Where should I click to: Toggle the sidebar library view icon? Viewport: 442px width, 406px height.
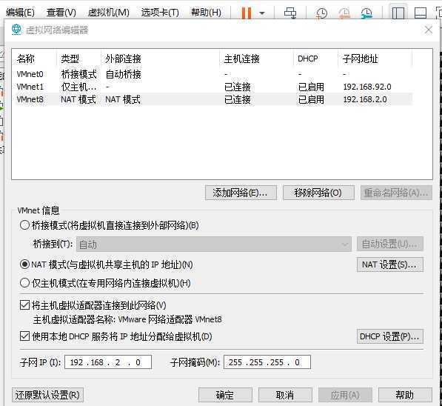398,13
